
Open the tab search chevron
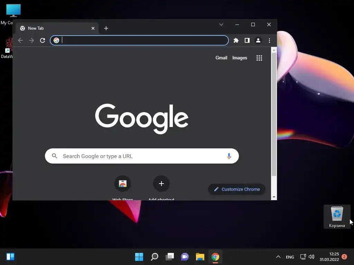221,24
